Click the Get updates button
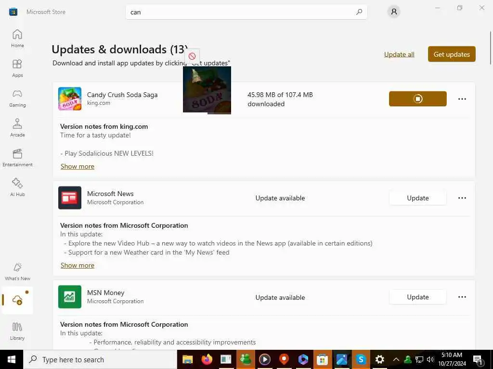 tap(452, 54)
